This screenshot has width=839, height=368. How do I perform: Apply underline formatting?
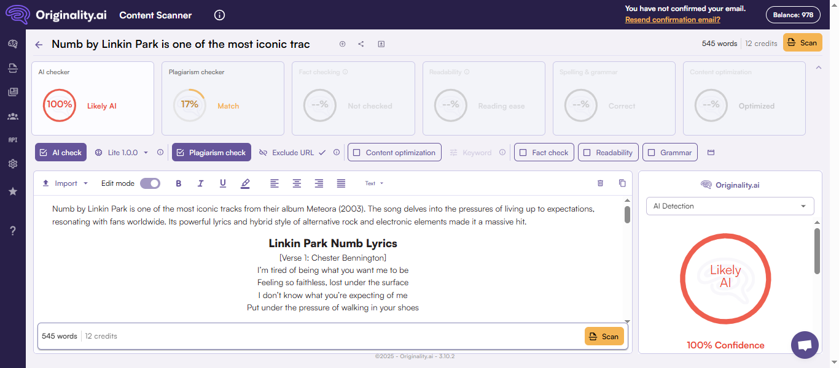223,183
